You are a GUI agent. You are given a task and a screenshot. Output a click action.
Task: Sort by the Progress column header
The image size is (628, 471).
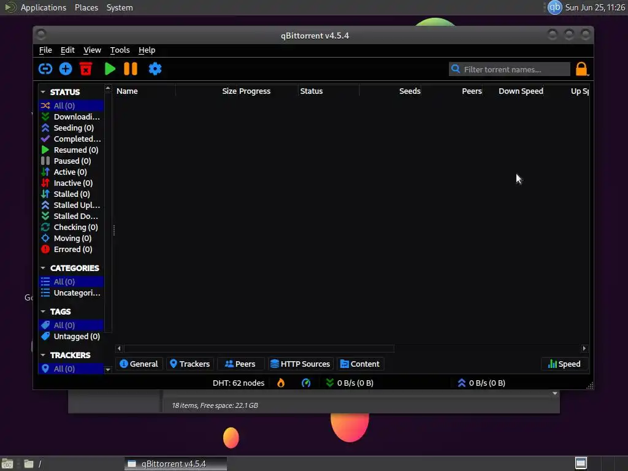(268, 91)
